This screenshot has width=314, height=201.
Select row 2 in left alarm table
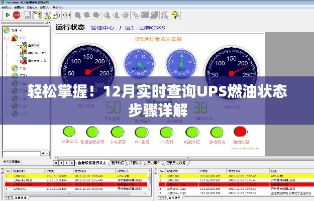[76, 180]
